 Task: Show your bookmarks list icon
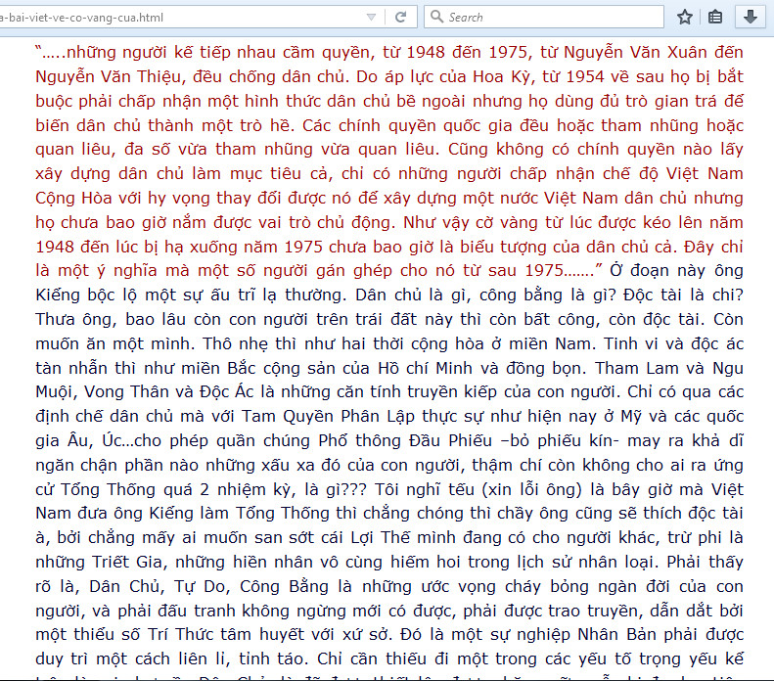(x=714, y=18)
